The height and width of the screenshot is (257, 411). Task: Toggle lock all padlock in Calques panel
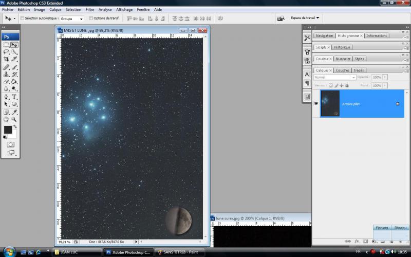point(347,85)
